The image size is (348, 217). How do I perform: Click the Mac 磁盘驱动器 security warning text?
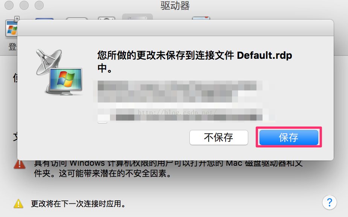tap(168, 168)
